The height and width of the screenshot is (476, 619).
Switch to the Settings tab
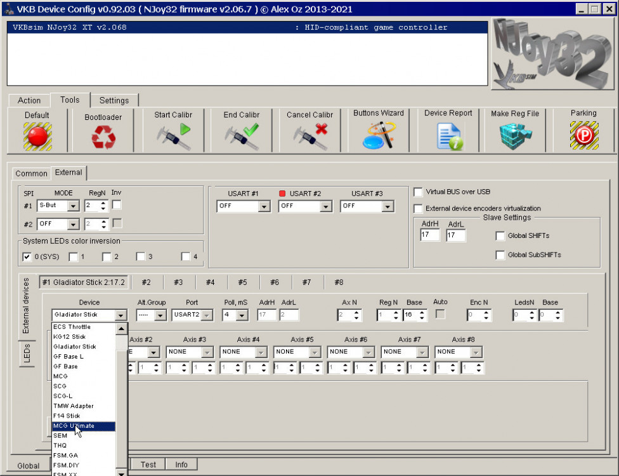point(114,100)
